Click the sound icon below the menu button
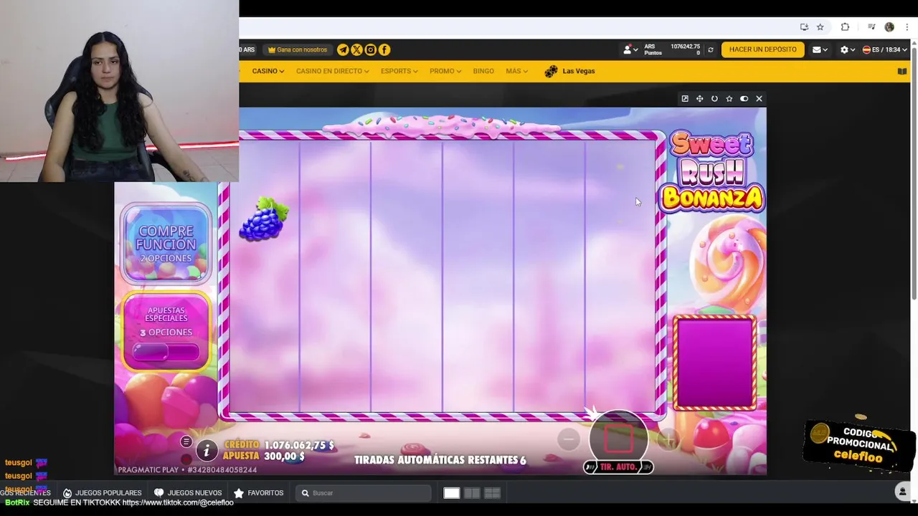The height and width of the screenshot is (516, 918). tap(186, 459)
